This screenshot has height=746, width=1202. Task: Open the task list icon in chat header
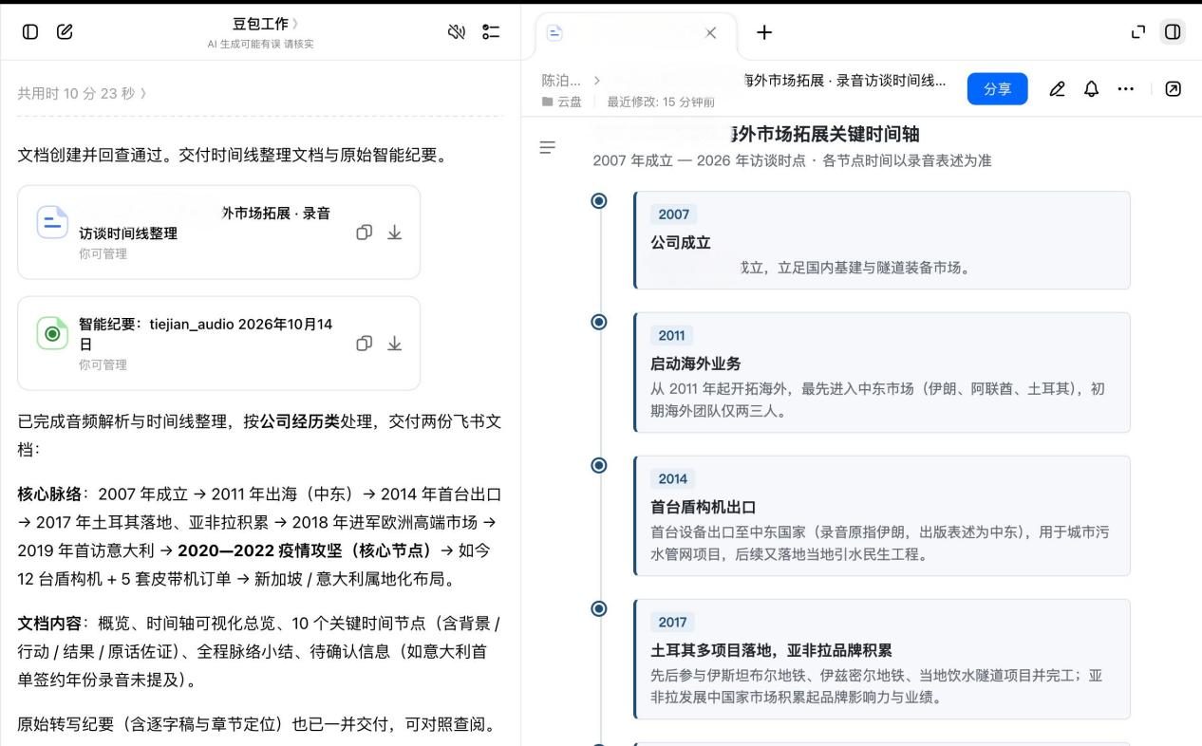(491, 31)
